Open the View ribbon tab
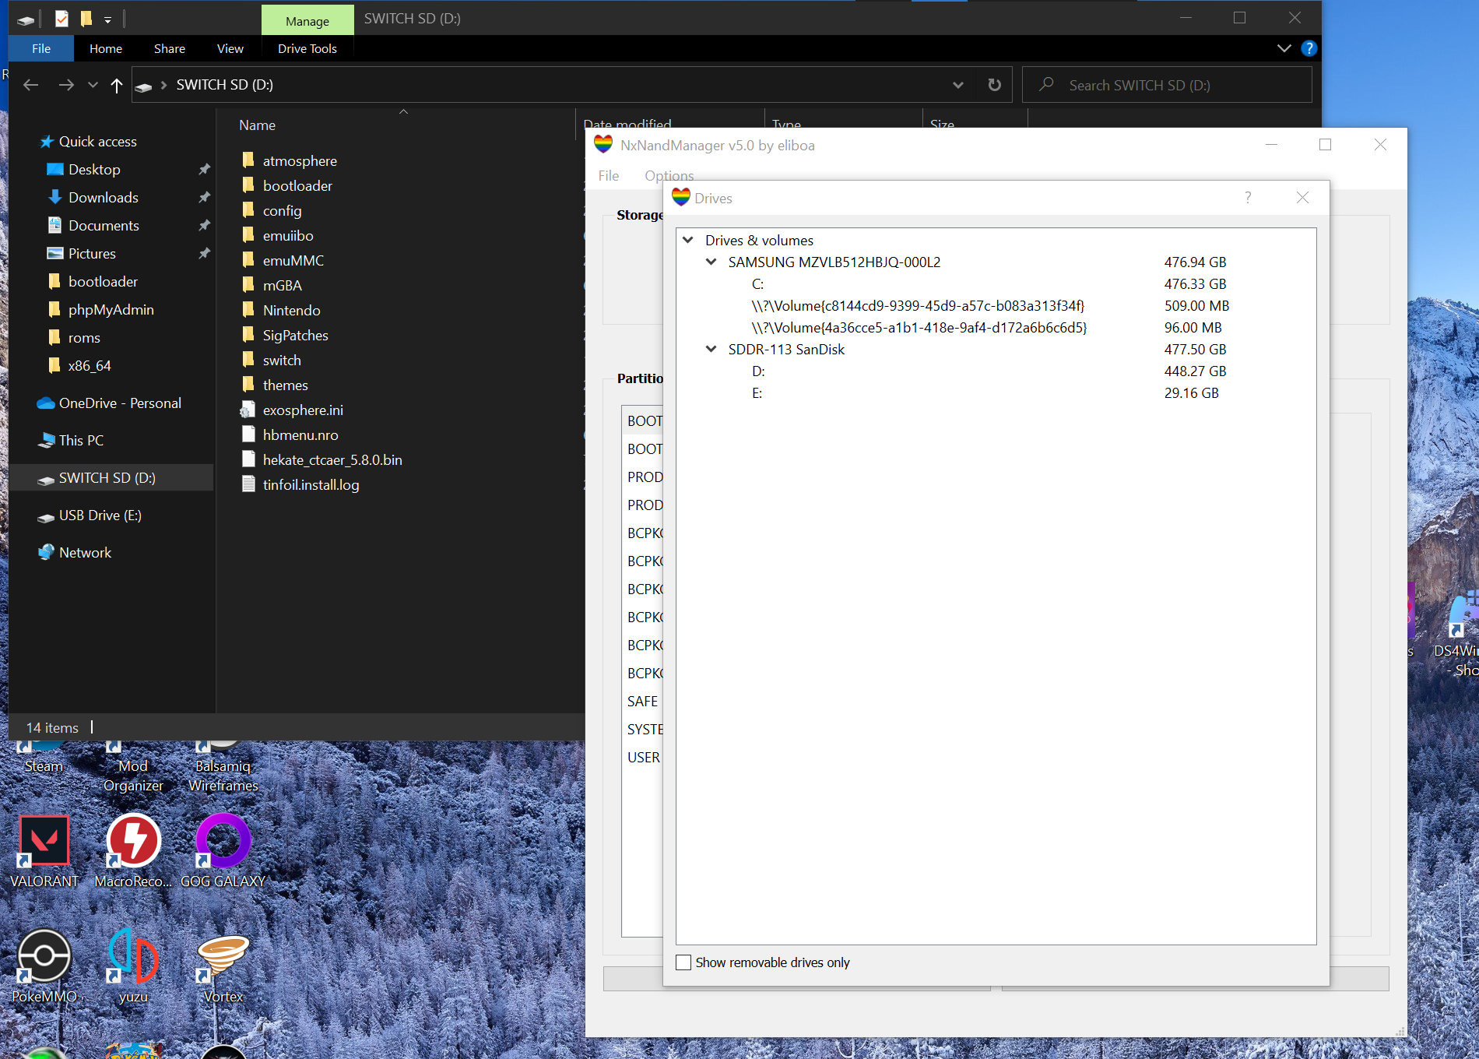Viewport: 1479px width, 1059px height. click(230, 48)
